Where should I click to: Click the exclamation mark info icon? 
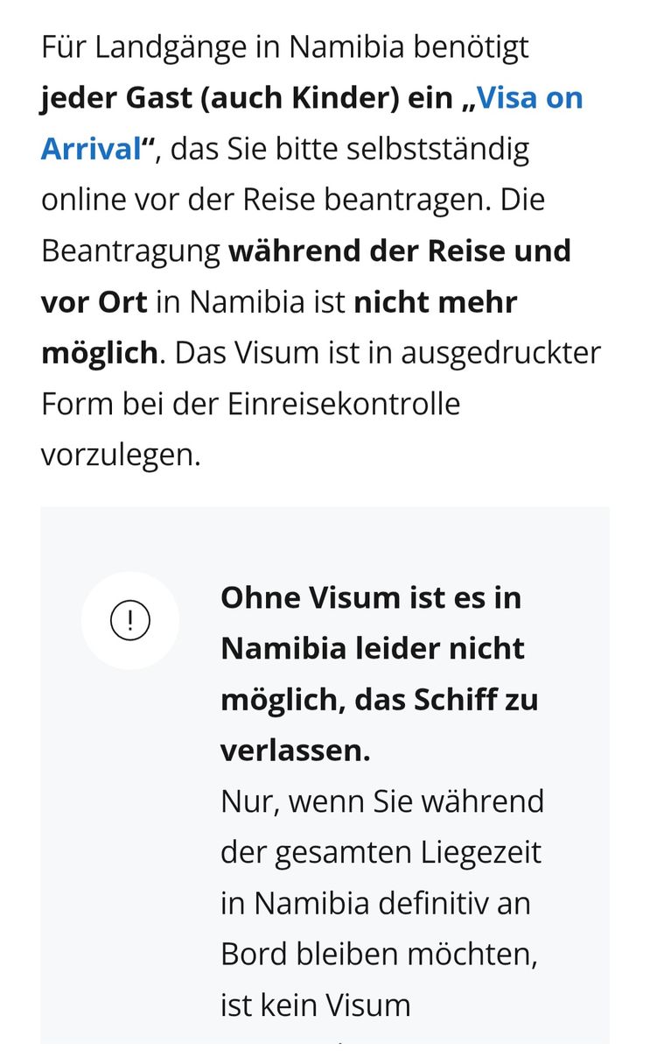point(130,620)
